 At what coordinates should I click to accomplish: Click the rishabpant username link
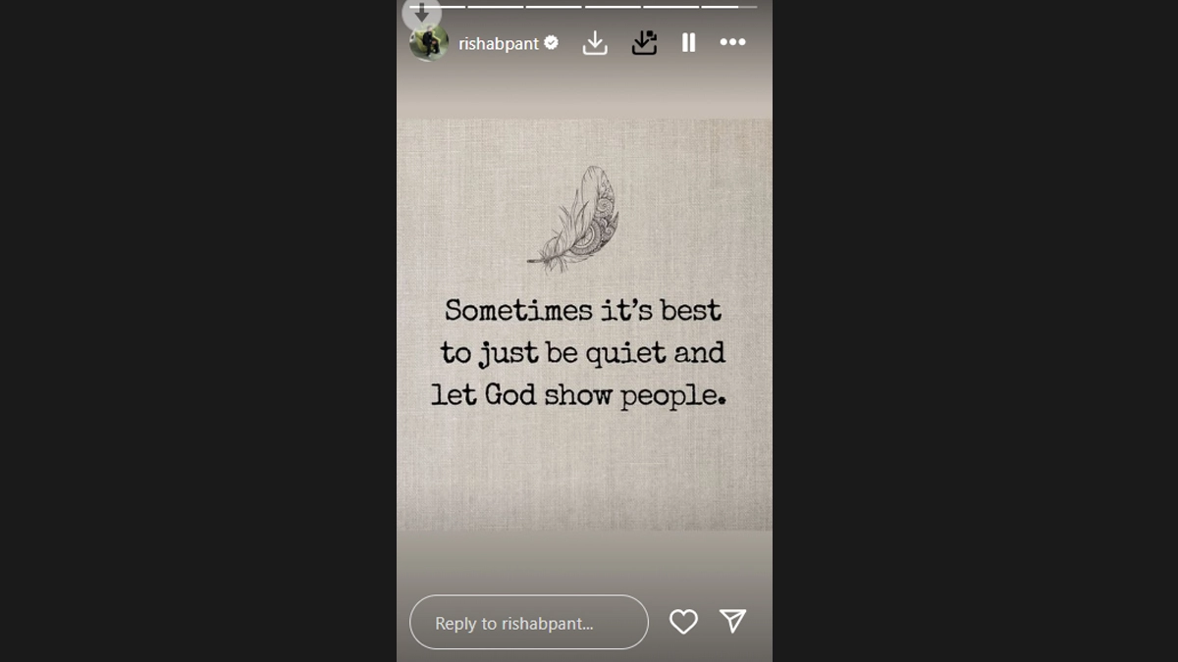[x=499, y=43]
